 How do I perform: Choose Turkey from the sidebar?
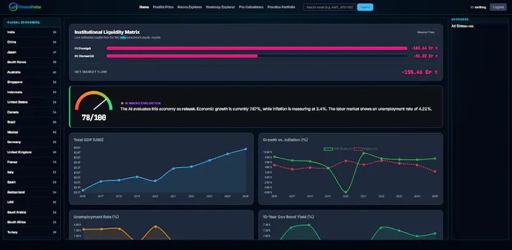(31, 232)
